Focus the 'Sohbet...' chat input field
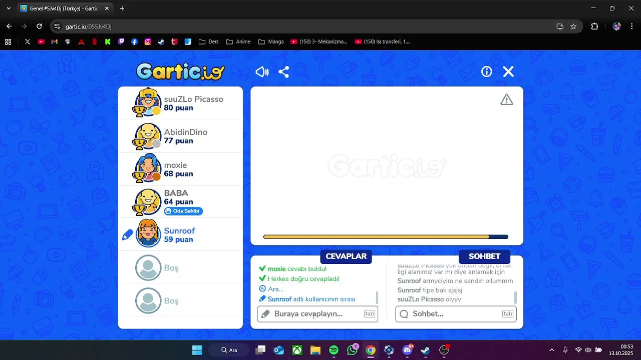This screenshot has width=641, height=360. pyautogui.click(x=456, y=314)
